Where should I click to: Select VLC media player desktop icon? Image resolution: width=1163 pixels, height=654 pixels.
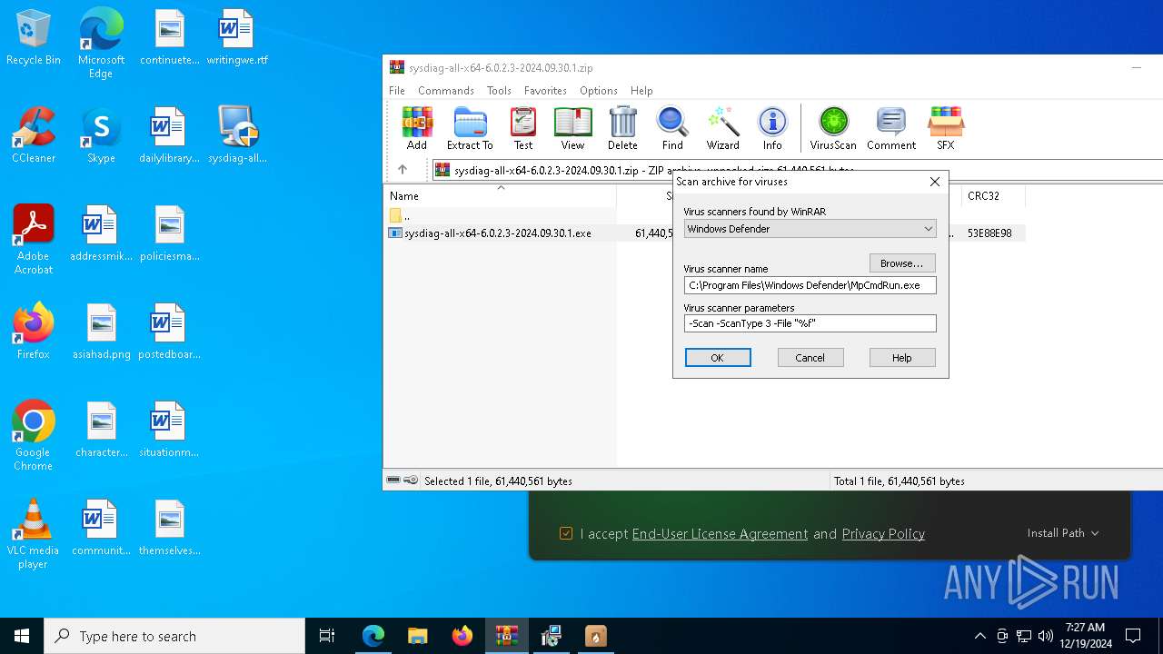tap(34, 533)
